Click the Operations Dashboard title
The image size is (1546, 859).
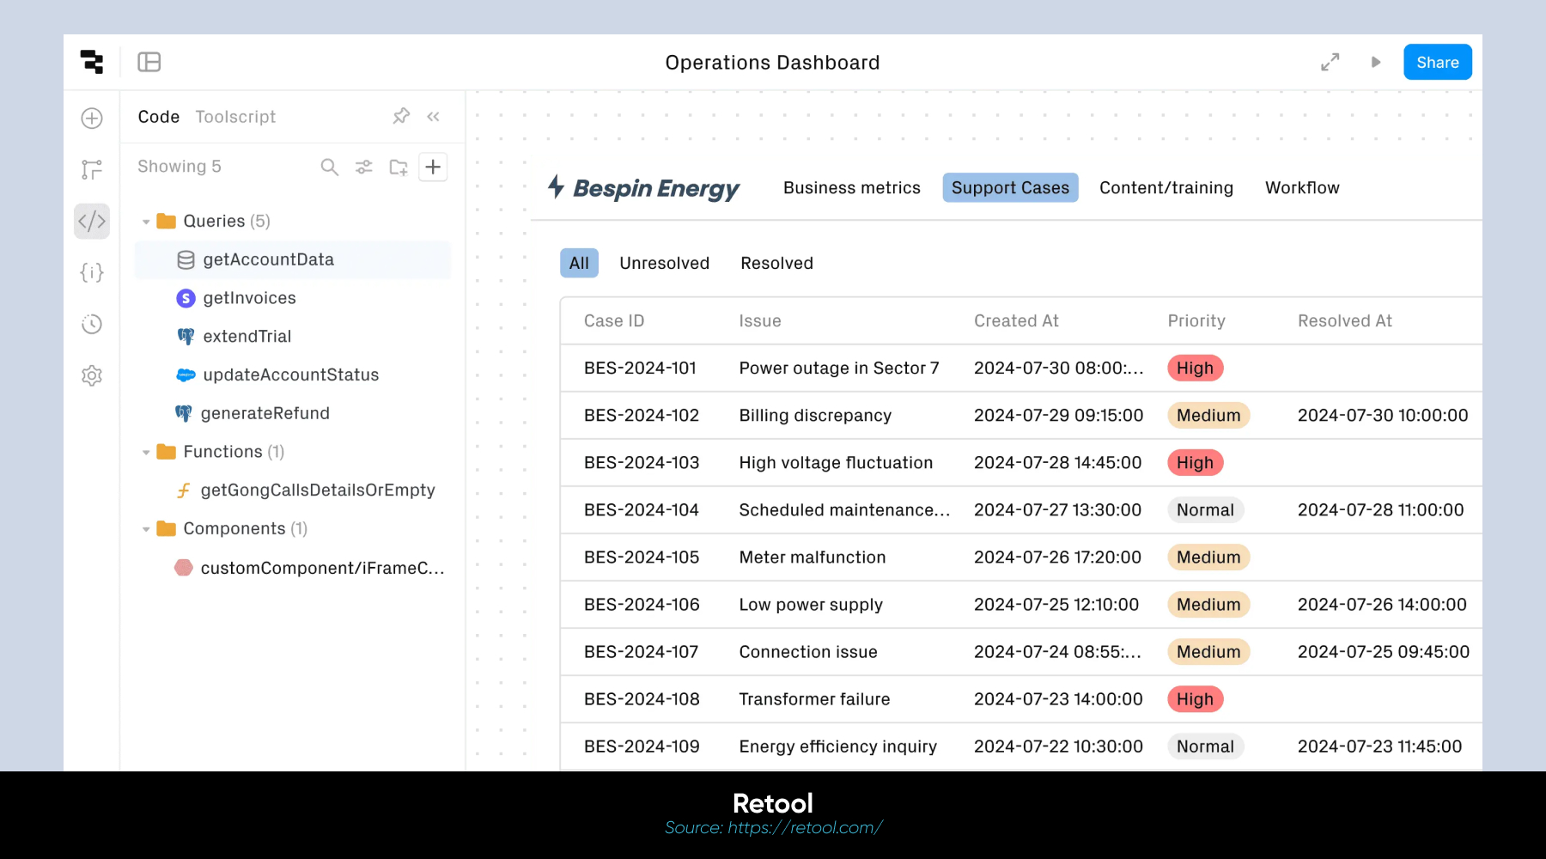[772, 63]
